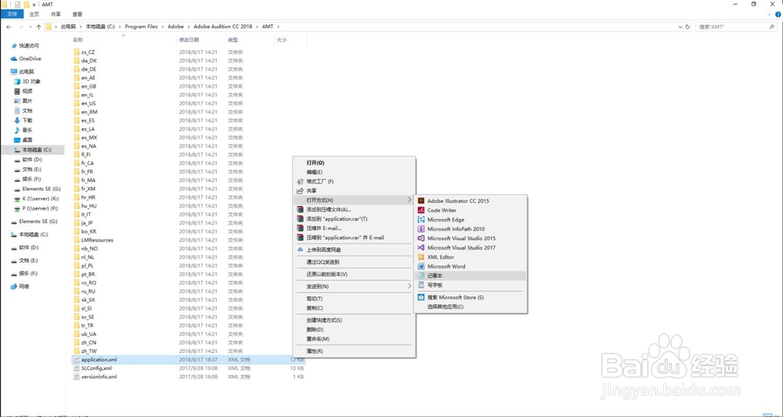783x417 pixels.
Task: Click the refresh button beside address bar
Action: [687, 27]
